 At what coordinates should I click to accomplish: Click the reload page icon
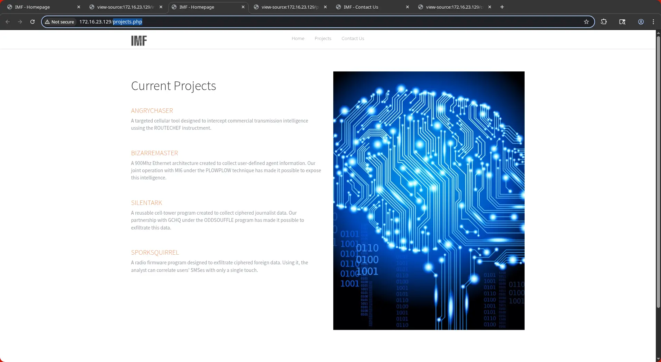tap(32, 22)
